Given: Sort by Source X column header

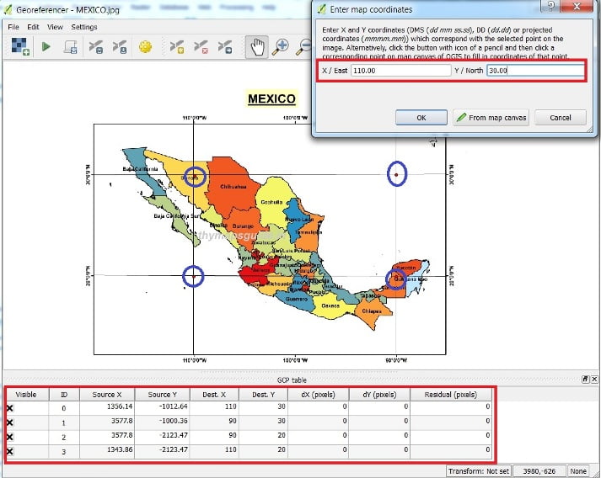Looking at the screenshot, I should pos(107,395).
